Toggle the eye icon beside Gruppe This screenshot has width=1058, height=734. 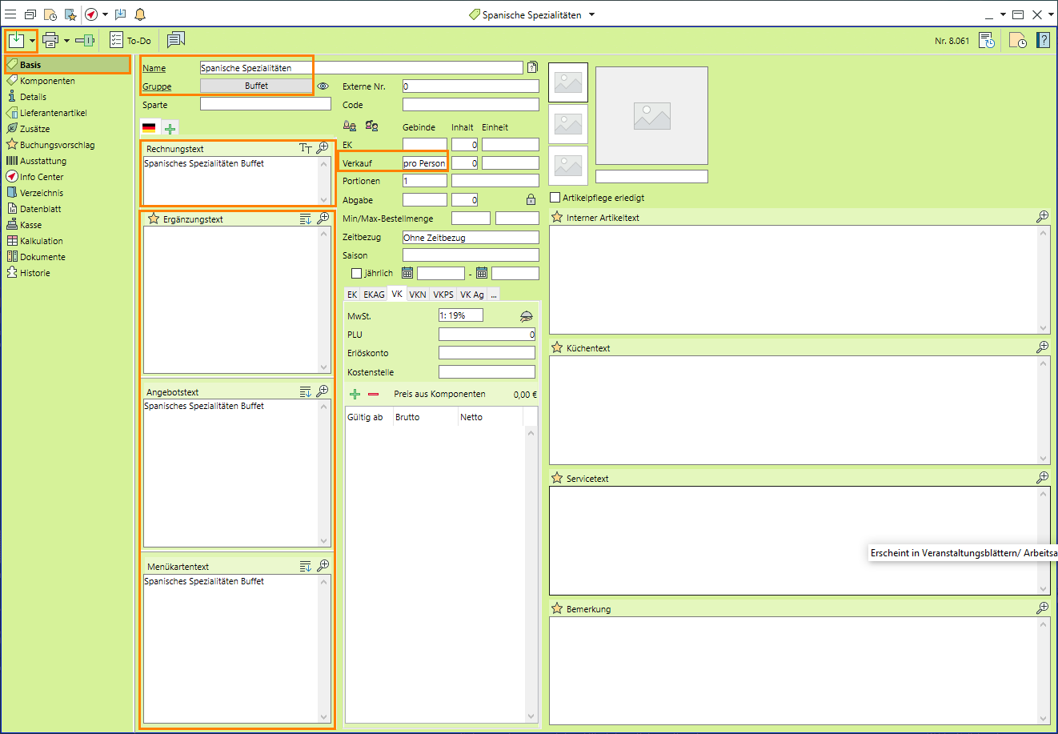[x=323, y=86]
